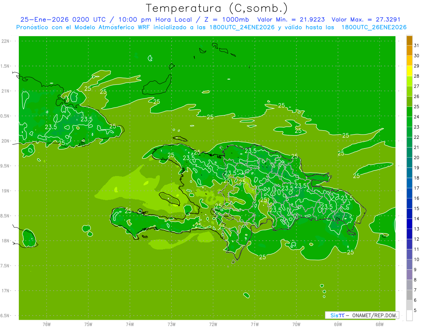The height and width of the screenshot is (329, 426).
Task: Click the blue swatch between 15 and 16
Action: point(409,203)
